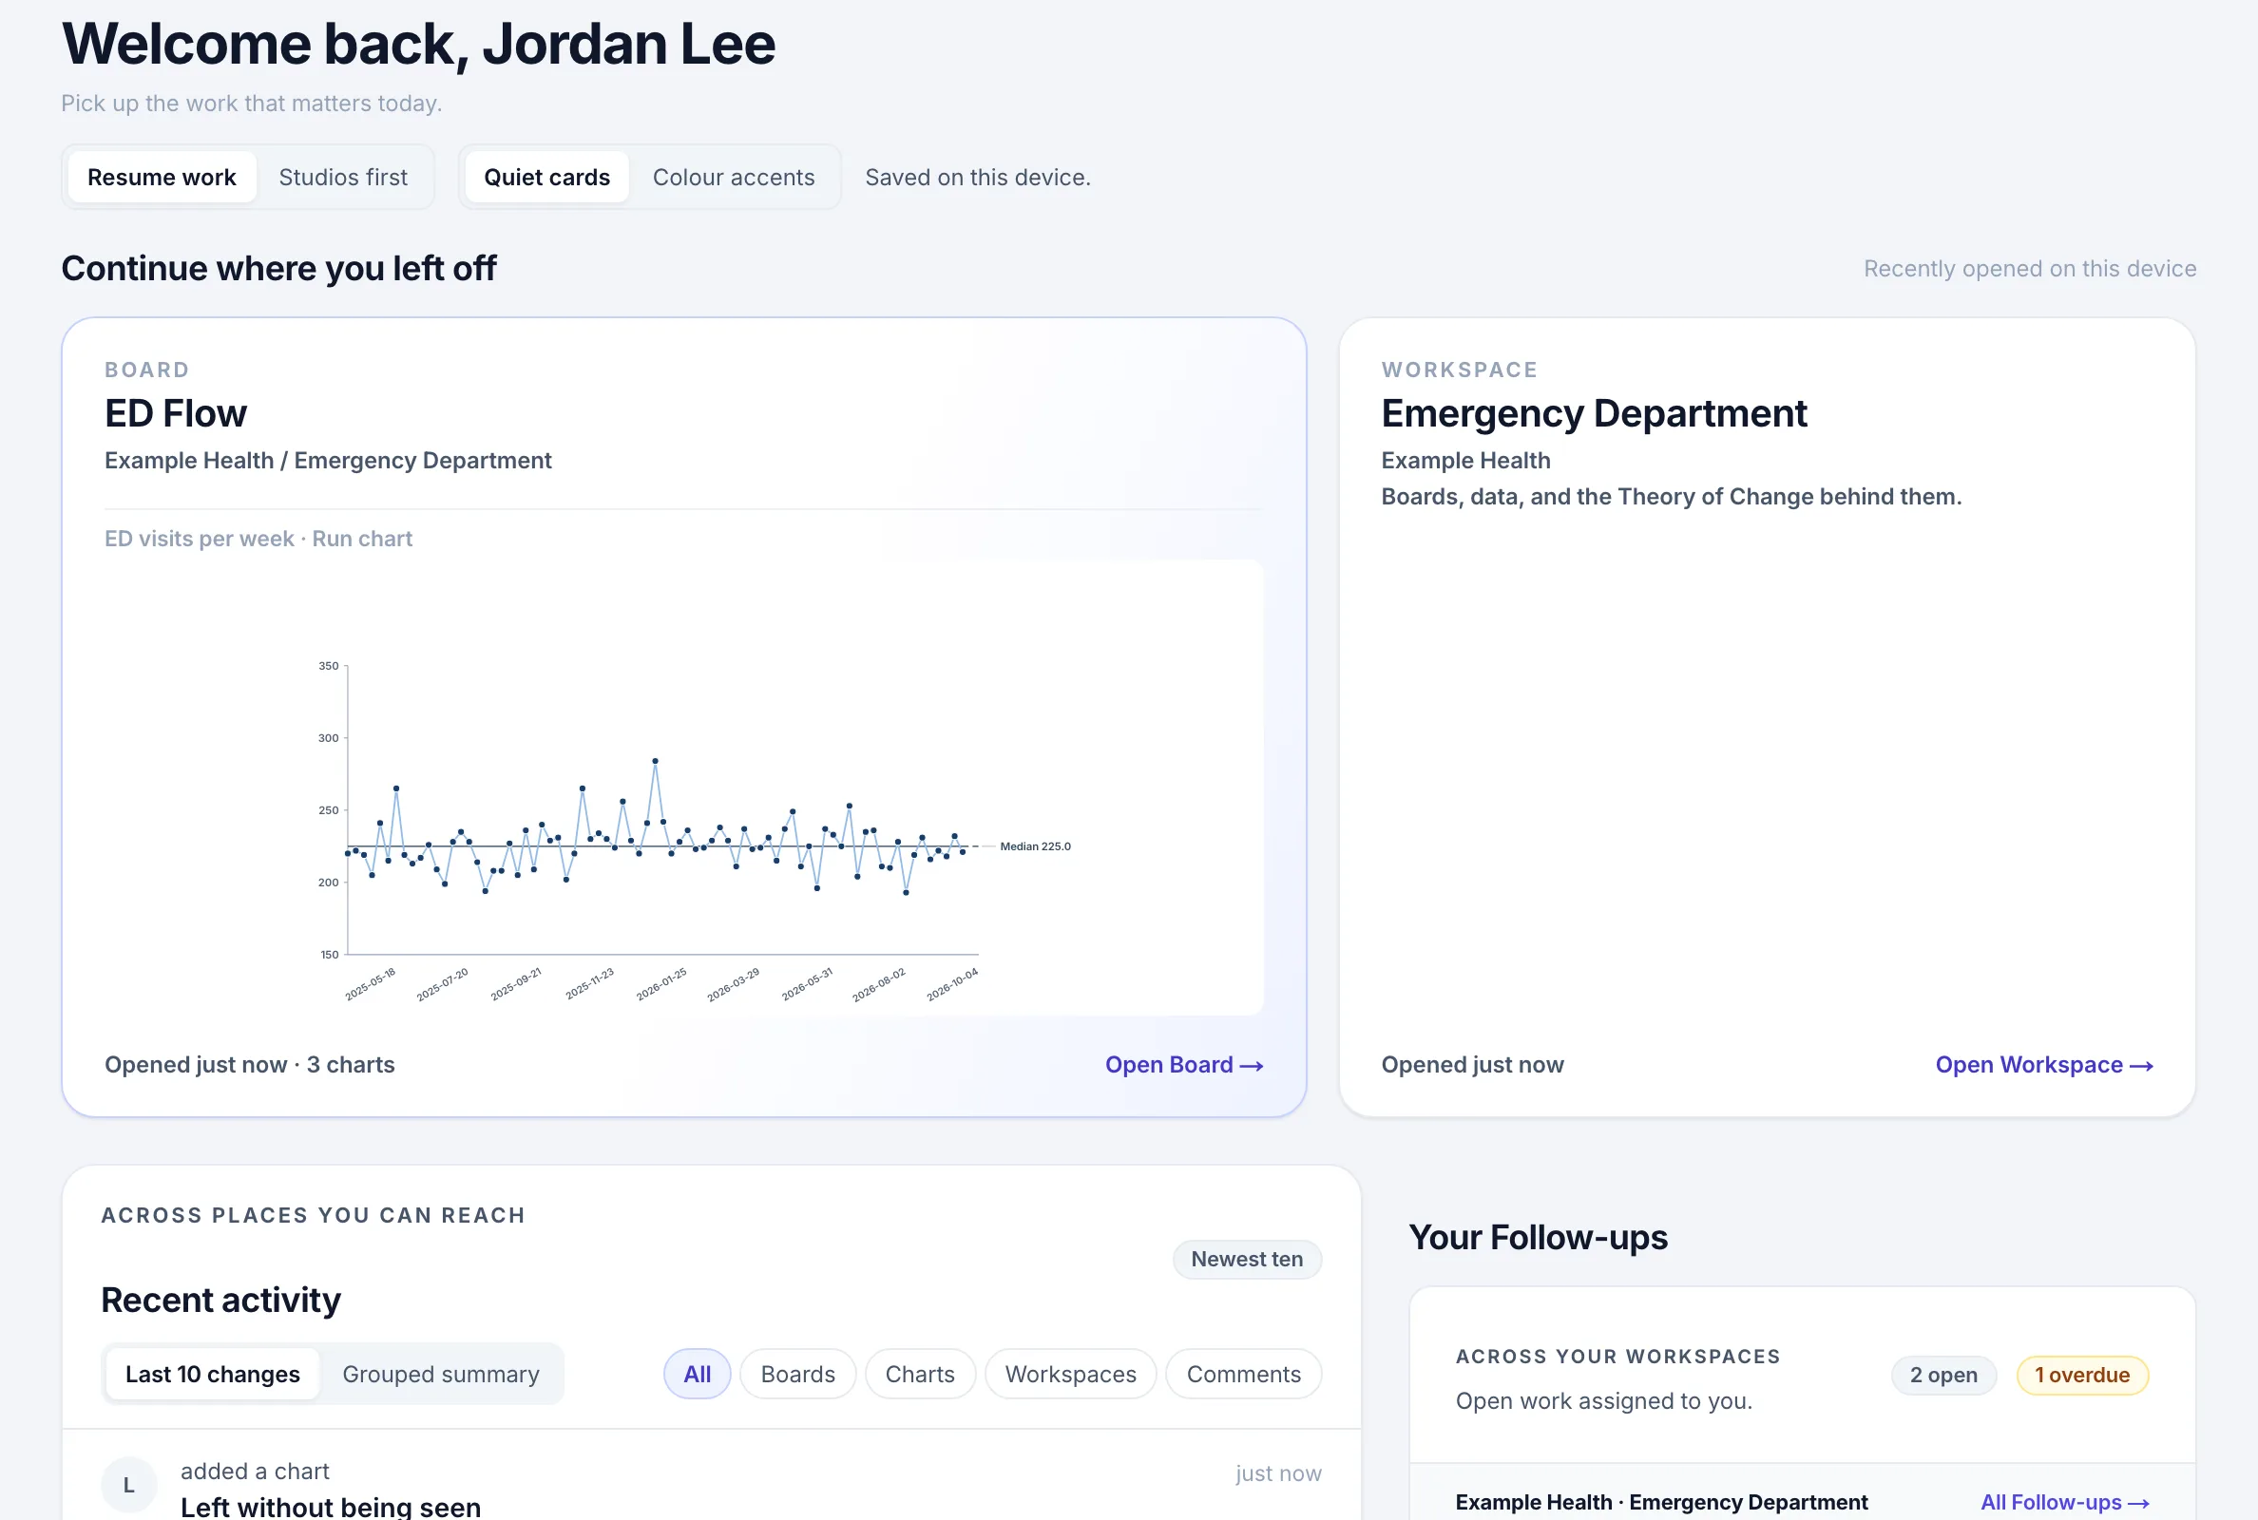The image size is (2258, 1520).
Task: Click 'just now' timestamp in activity
Action: click(x=1278, y=1473)
